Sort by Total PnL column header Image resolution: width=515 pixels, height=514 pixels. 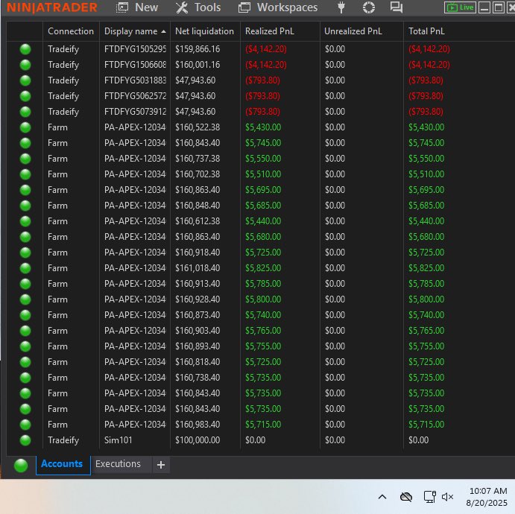click(x=426, y=31)
